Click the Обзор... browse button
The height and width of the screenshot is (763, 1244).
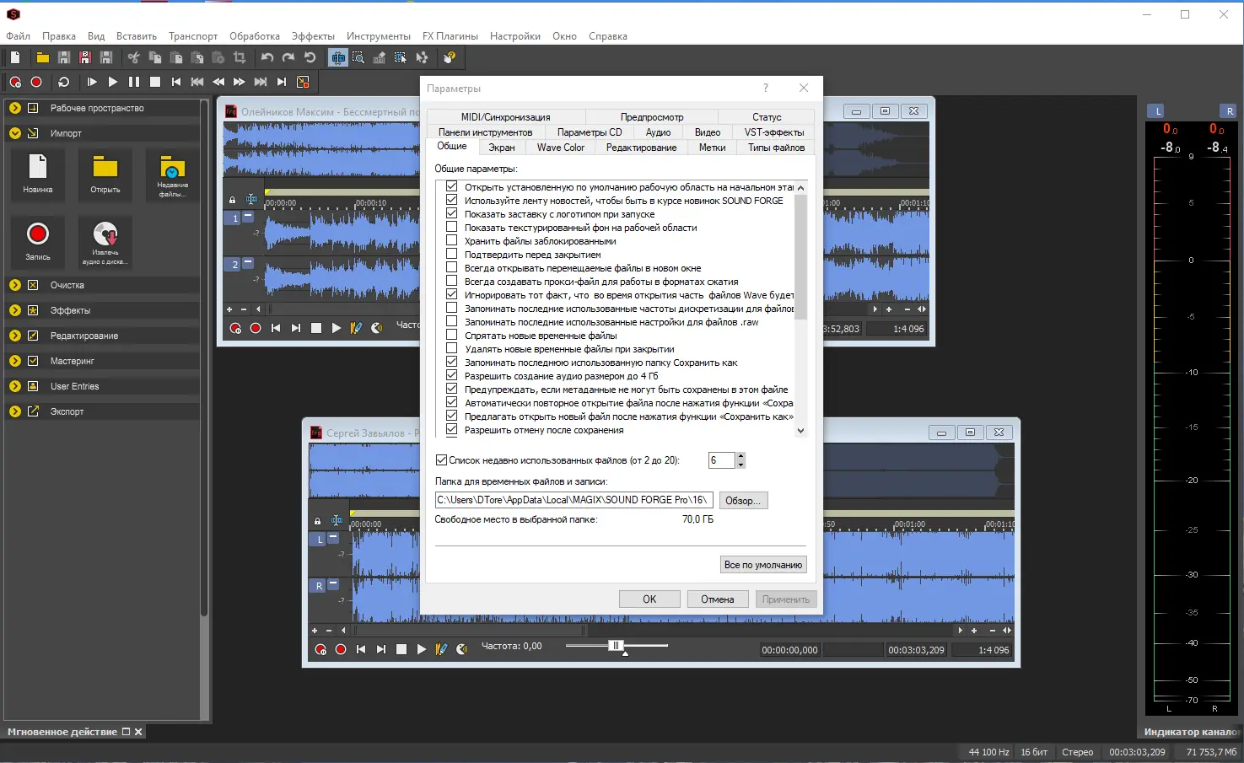pos(742,501)
